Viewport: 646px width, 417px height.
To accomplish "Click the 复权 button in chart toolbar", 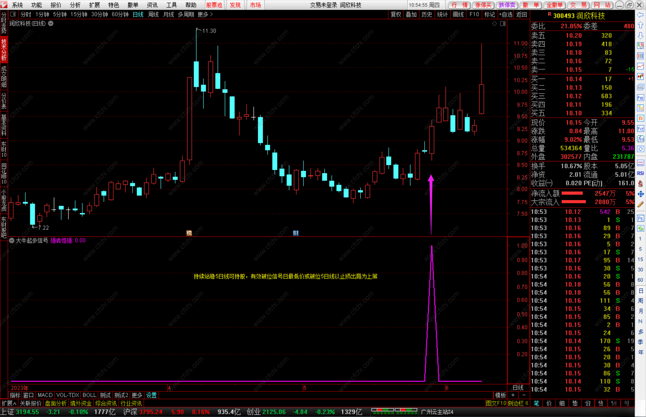I will tap(396, 14).
